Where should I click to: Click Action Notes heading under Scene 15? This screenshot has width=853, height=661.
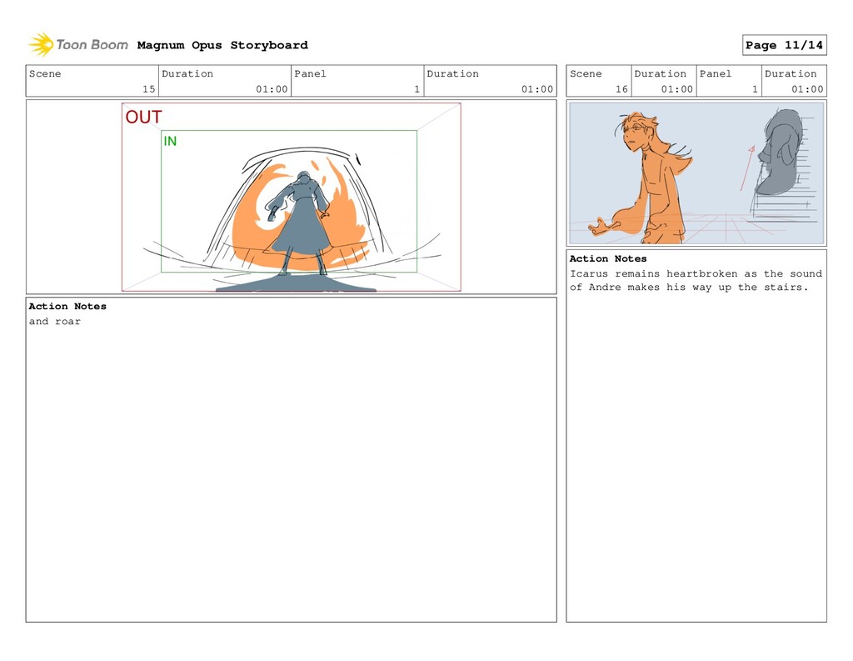click(x=67, y=307)
